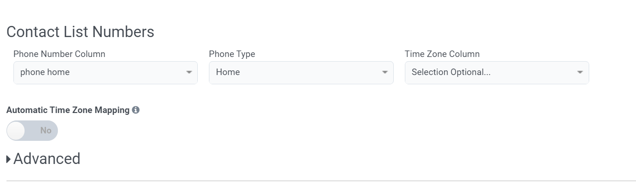Click the "Contact List Numbers" heading
The width and height of the screenshot is (636, 195).
(80, 32)
